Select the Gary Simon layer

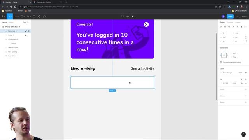coord(12,56)
